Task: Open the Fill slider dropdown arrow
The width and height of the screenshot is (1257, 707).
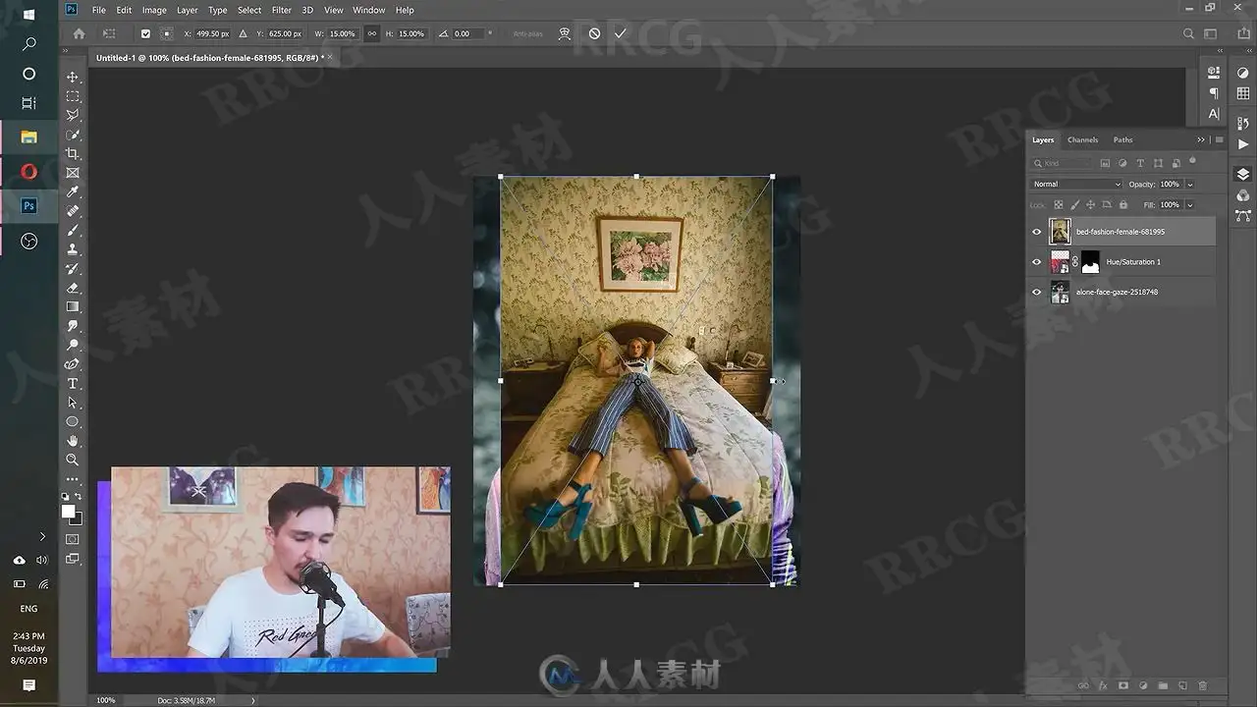Action: click(x=1190, y=205)
